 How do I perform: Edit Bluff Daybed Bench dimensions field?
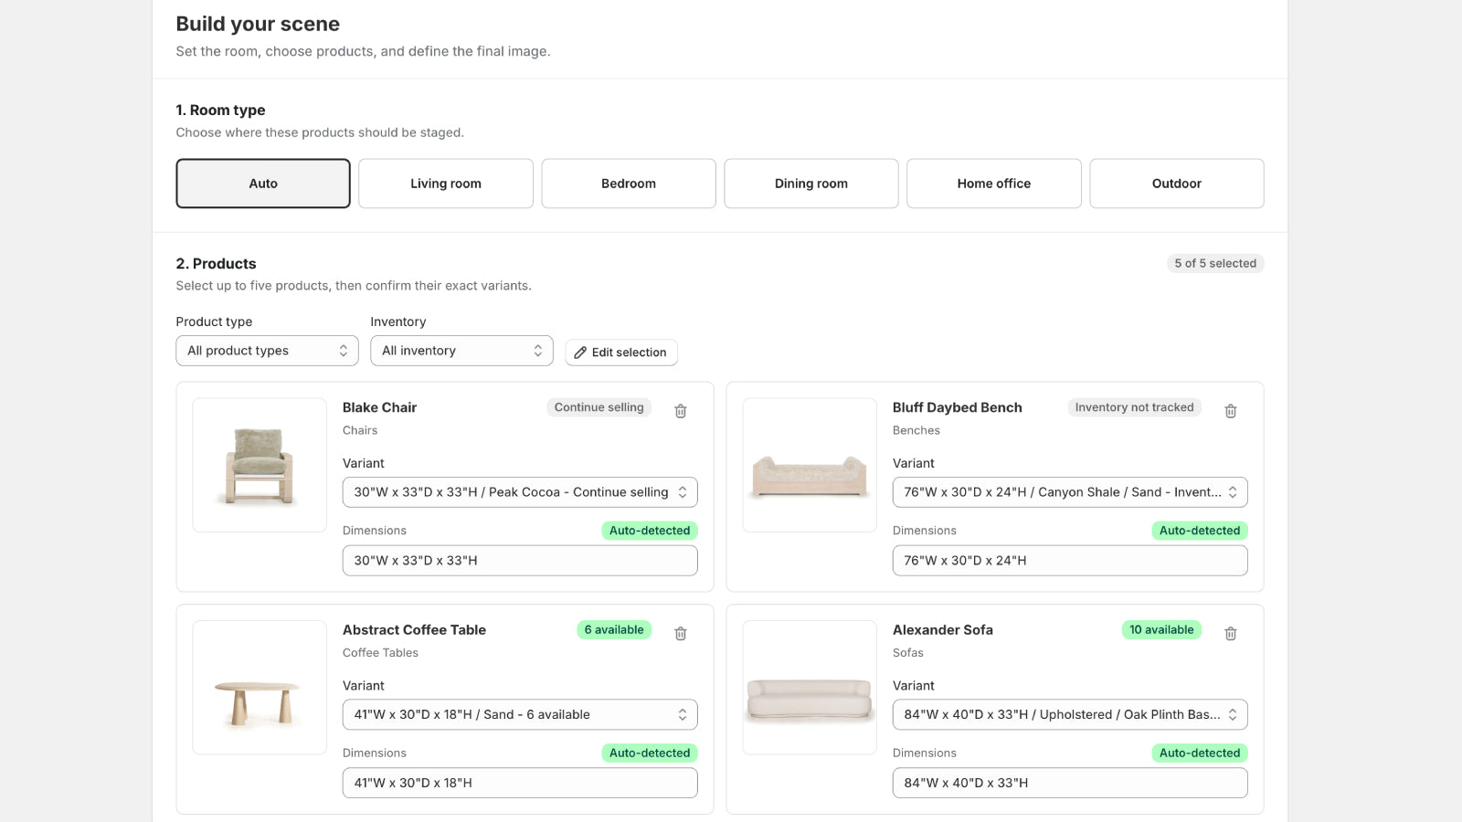pos(1070,561)
